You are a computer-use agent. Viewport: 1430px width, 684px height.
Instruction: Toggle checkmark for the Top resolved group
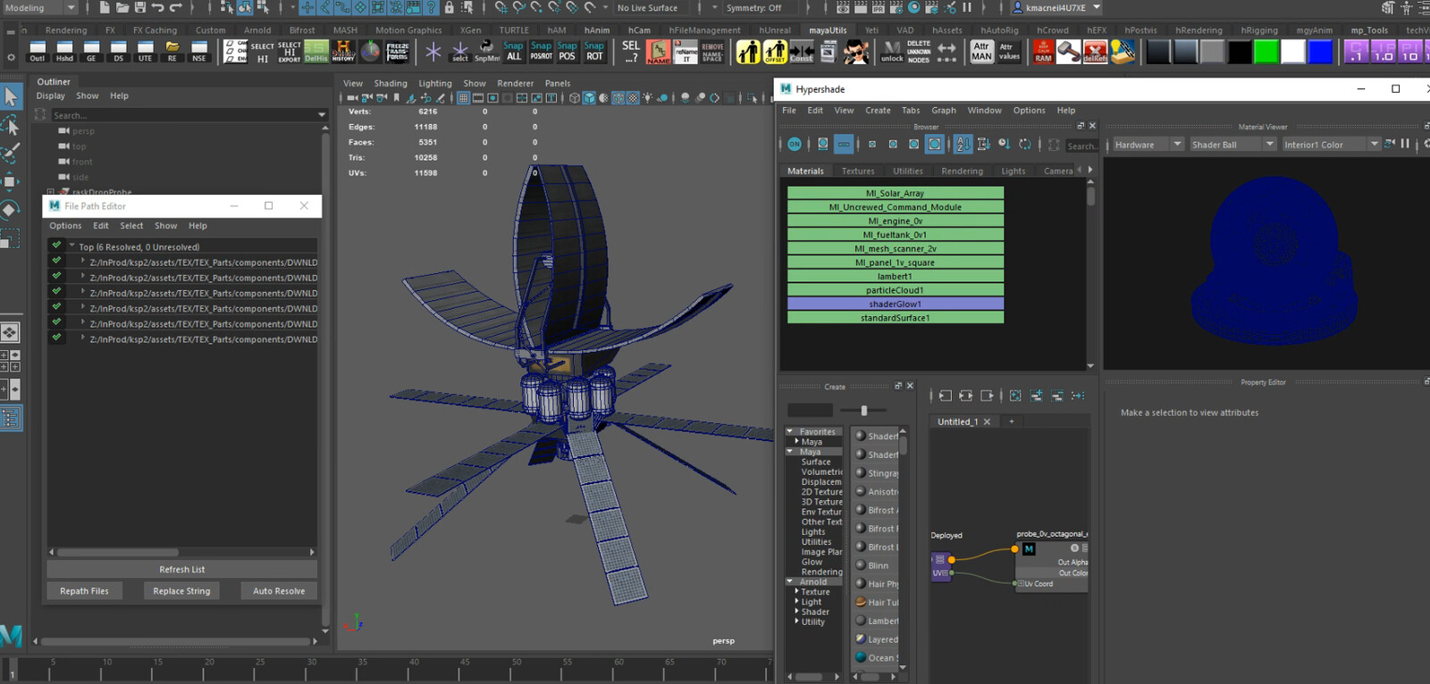tap(56, 246)
